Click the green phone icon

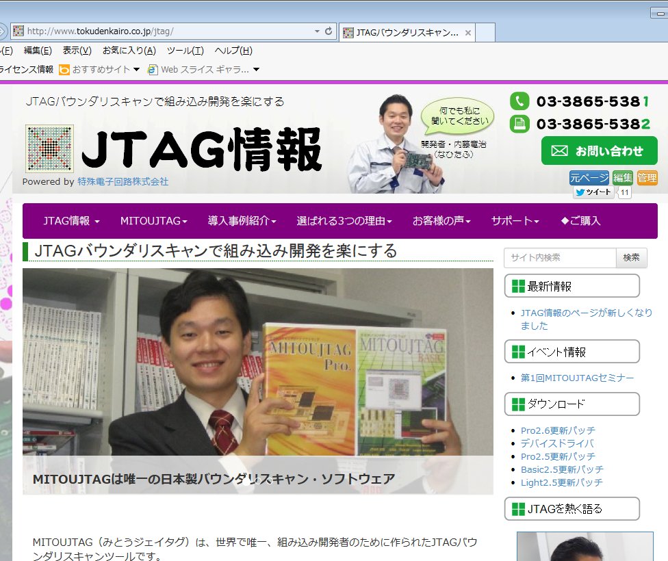pos(519,101)
